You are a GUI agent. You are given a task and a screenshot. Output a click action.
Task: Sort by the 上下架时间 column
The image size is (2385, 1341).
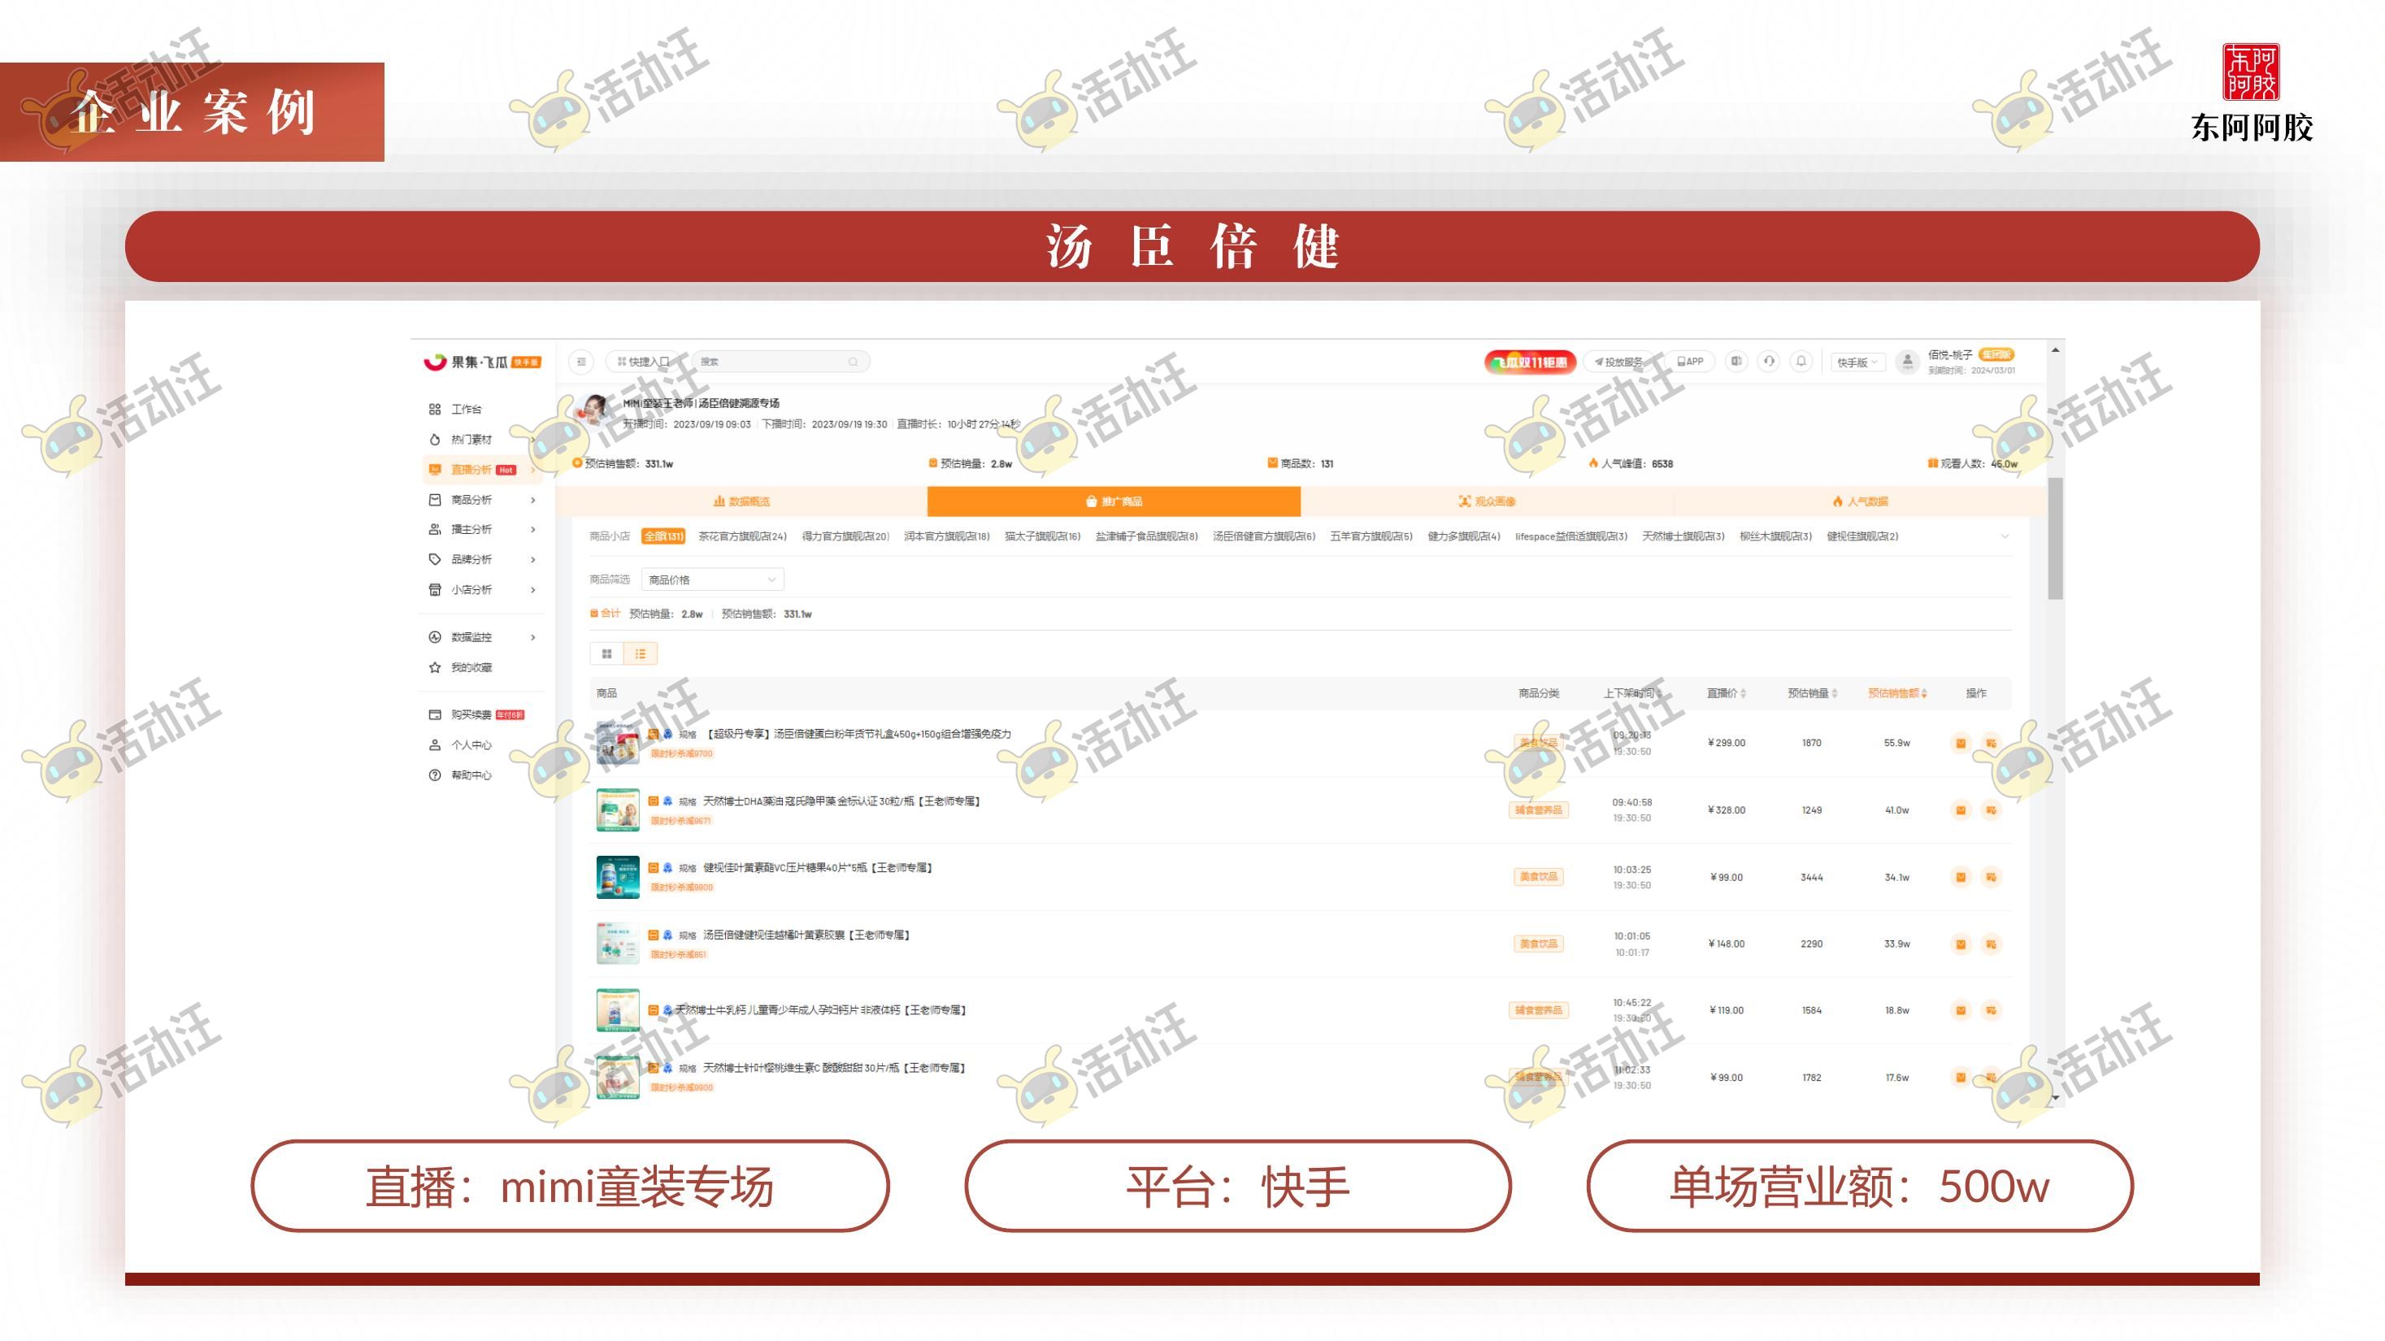(x=1632, y=693)
